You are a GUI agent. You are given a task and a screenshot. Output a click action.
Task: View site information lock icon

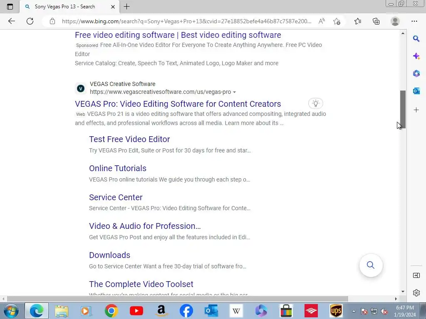point(52,21)
